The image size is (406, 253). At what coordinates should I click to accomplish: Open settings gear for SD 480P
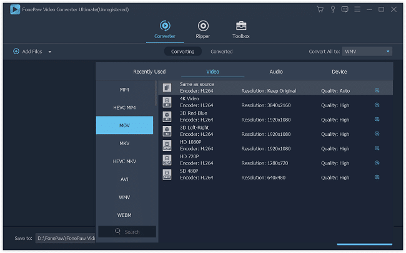377,177
